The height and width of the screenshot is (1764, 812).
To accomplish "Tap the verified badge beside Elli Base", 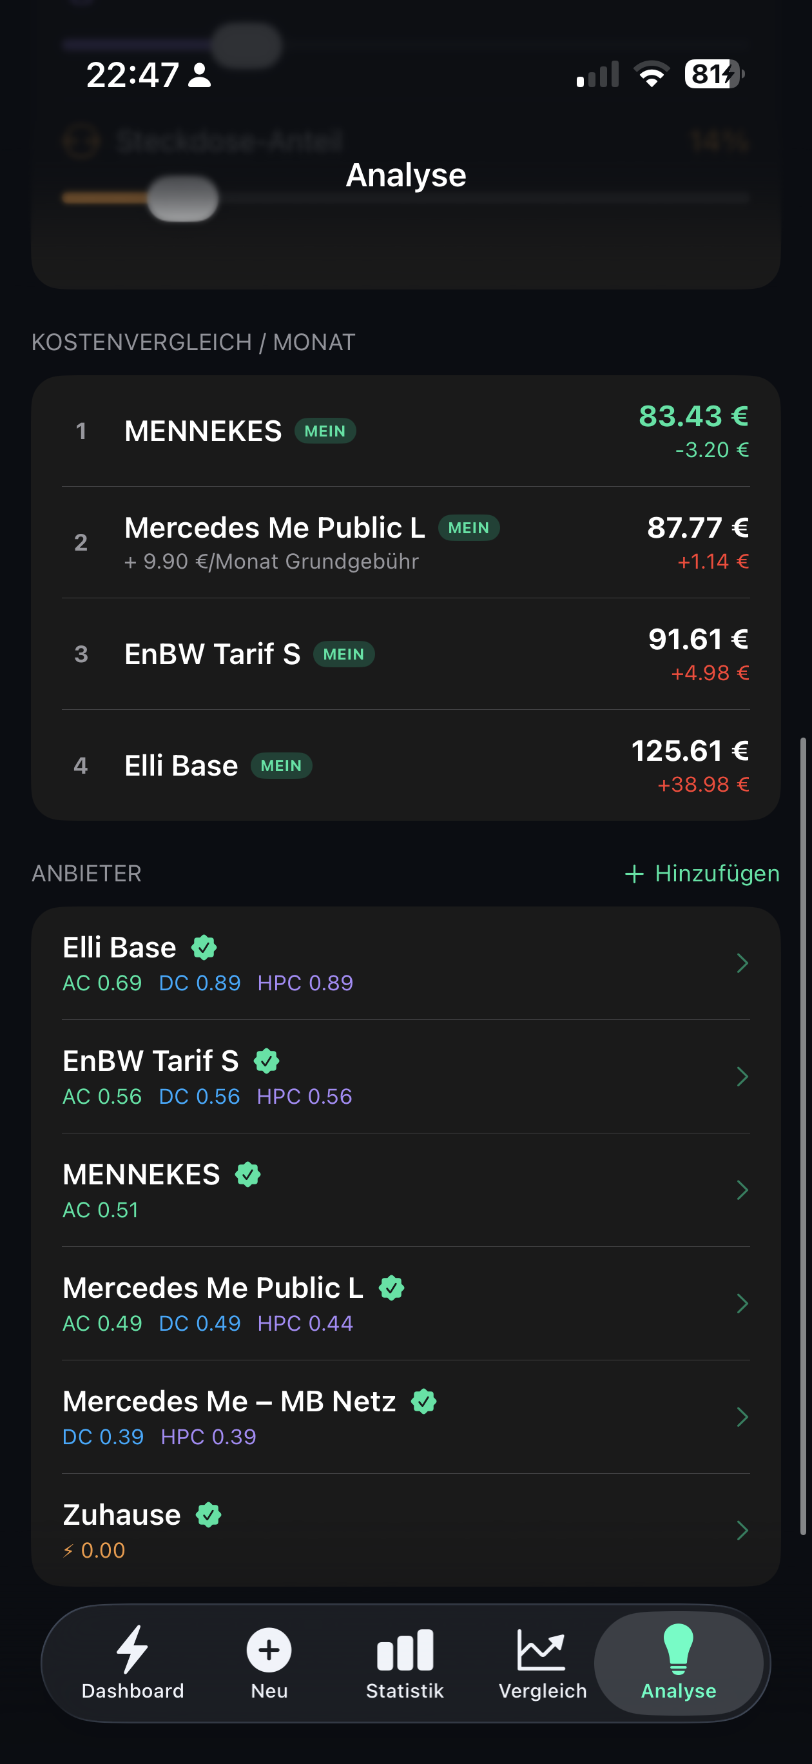I will [204, 948].
